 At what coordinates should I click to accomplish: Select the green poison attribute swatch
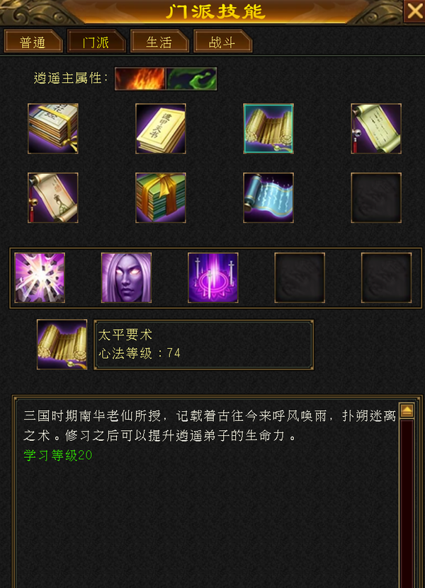[191, 79]
